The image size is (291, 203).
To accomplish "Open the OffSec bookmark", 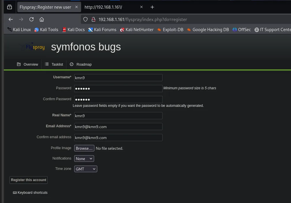I will tap(242, 30).
